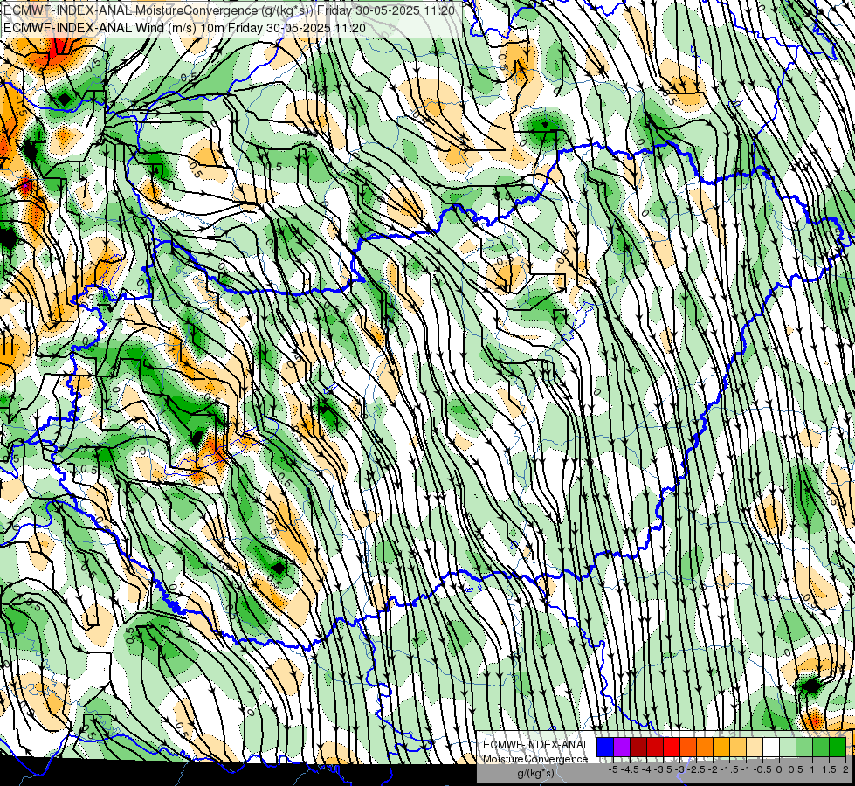Click the '-1.5' legend tick label
The image size is (855, 786).
[x=730, y=769]
